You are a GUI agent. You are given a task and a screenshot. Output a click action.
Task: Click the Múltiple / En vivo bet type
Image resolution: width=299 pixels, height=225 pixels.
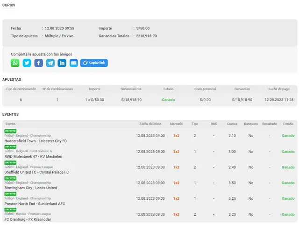pyautogui.click(x=59, y=36)
